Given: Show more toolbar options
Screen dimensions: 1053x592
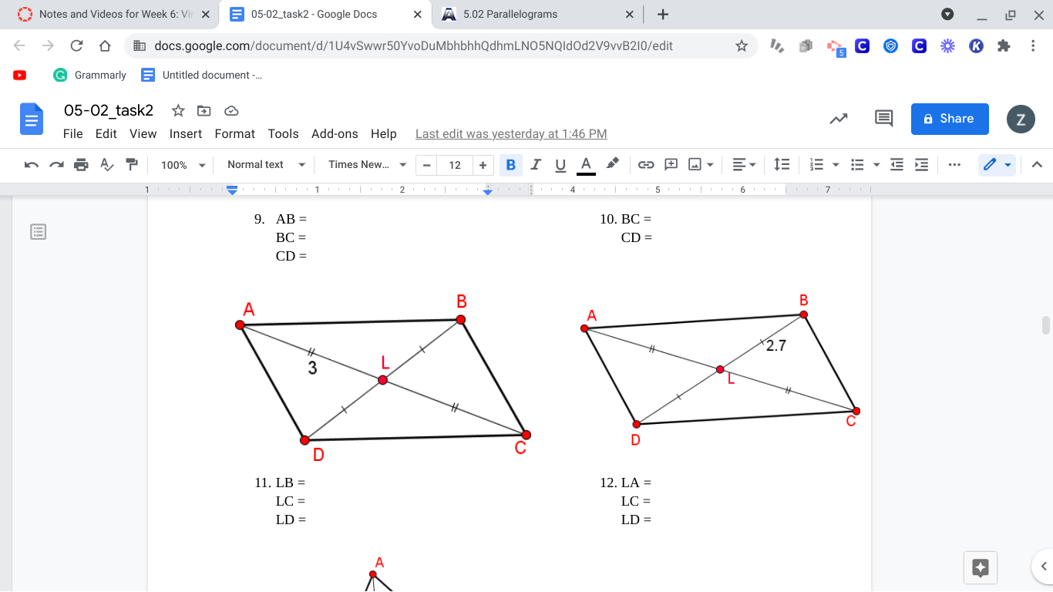Looking at the screenshot, I should pos(954,164).
